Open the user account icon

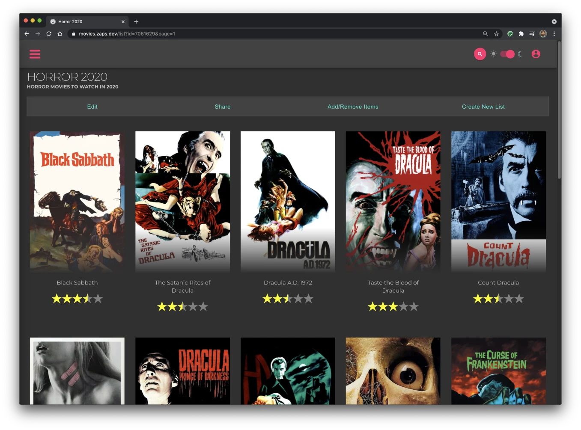536,54
